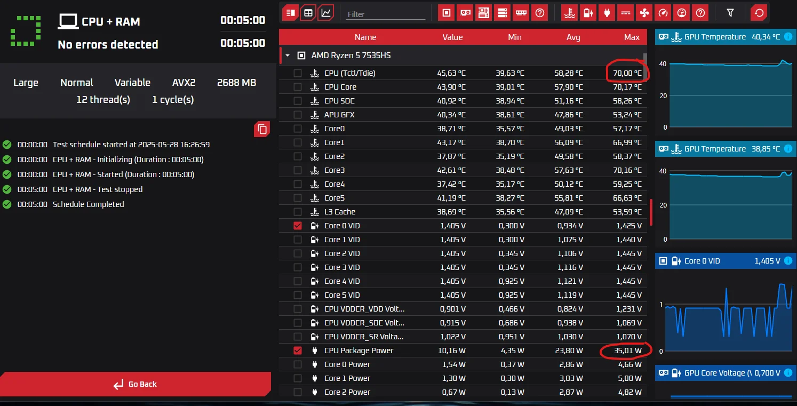
Task: Toggle the speedometer sensor filter icon
Action: [x=663, y=13]
